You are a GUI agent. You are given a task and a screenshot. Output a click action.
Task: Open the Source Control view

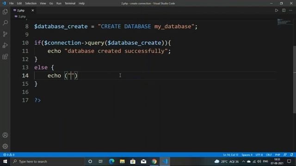coord(5,34)
